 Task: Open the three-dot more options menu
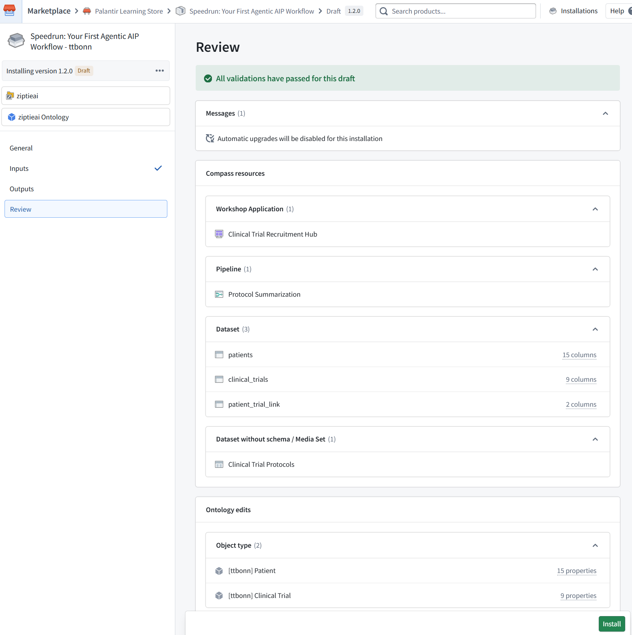click(x=160, y=71)
